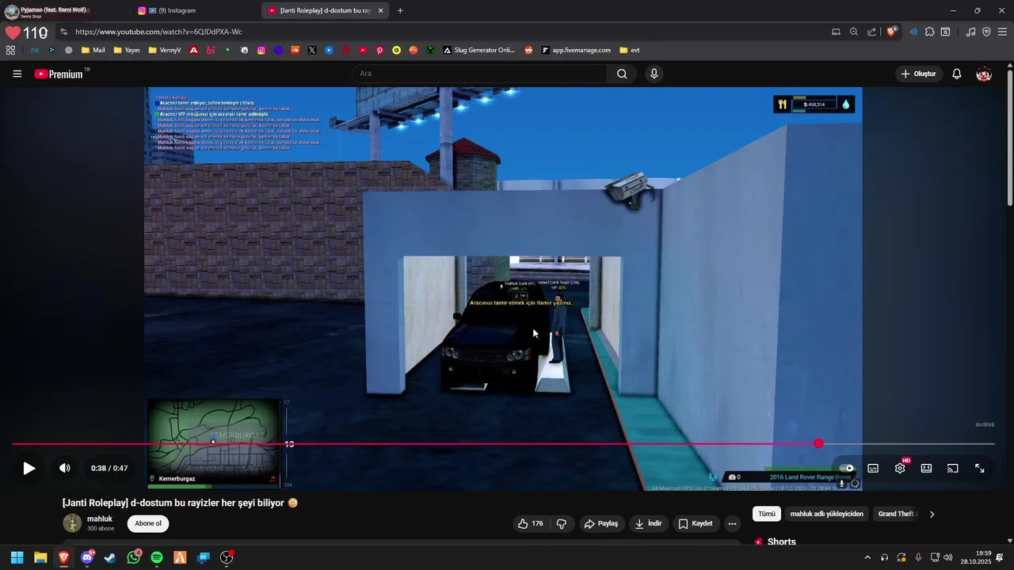Open the X (Twitter) bookmark icon
1014x570 pixels.
312,50
